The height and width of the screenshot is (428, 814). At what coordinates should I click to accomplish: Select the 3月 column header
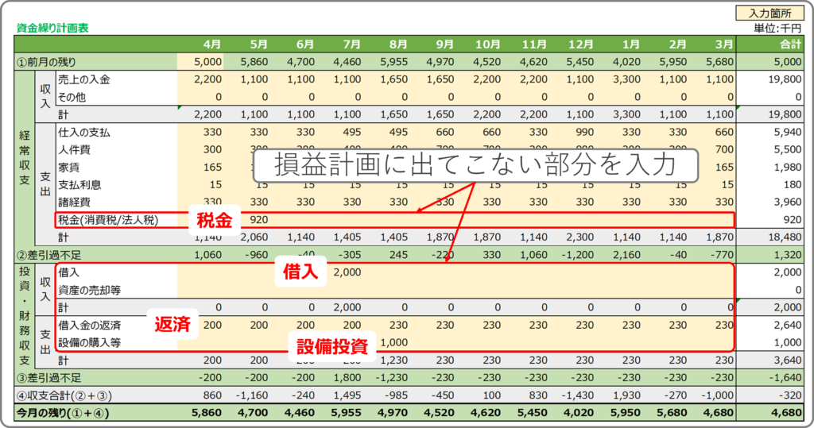[x=724, y=44]
